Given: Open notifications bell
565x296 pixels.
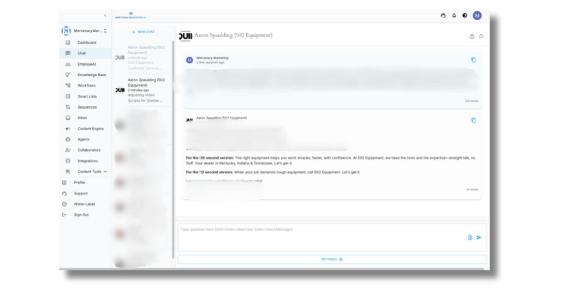Looking at the screenshot, I should point(454,15).
